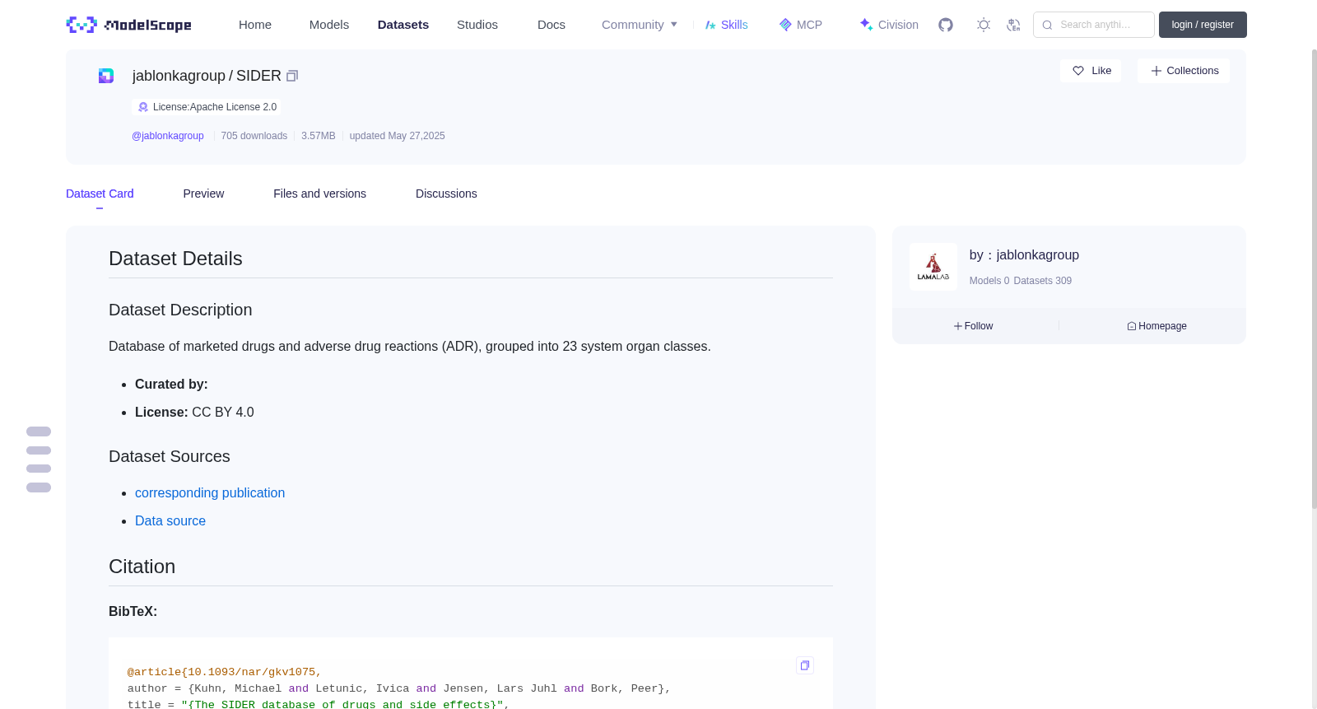Image resolution: width=1317 pixels, height=709 pixels.
Task: Open the LAMALAB organization avatar
Action: pos(933,267)
